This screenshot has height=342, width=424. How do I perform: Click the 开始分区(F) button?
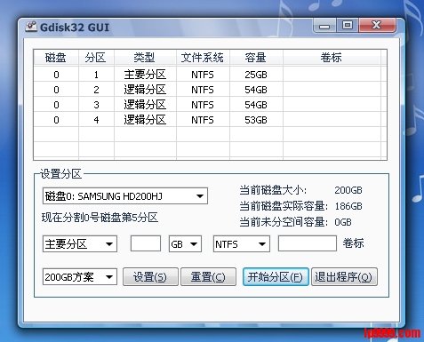[276, 277]
